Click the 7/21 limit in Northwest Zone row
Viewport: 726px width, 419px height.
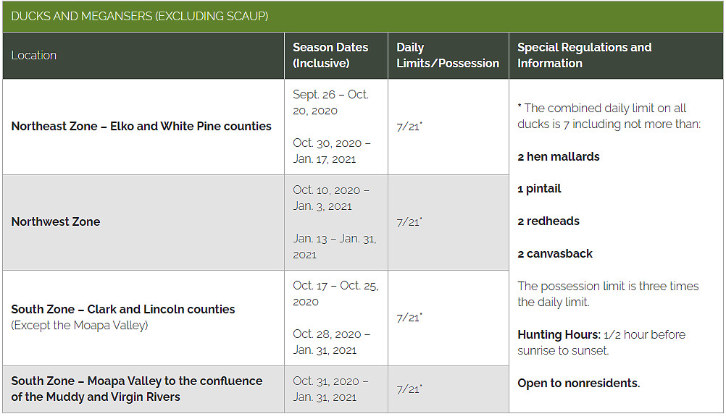(x=409, y=222)
